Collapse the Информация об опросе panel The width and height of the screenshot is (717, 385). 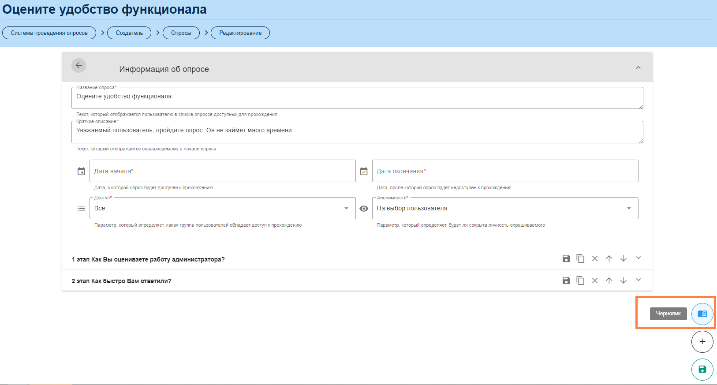coord(638,67)
